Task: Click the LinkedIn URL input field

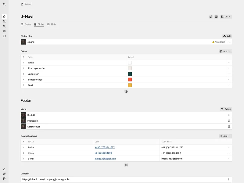Action: point(91,180)
